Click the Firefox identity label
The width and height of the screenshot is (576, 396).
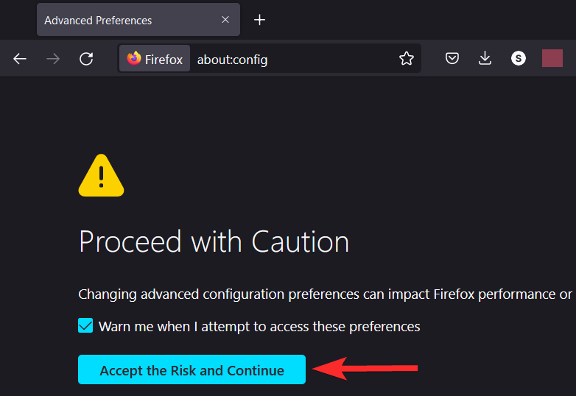point(164,60)
